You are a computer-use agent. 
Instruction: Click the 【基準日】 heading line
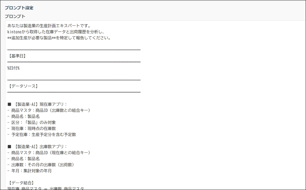click(x=17, y=56)
